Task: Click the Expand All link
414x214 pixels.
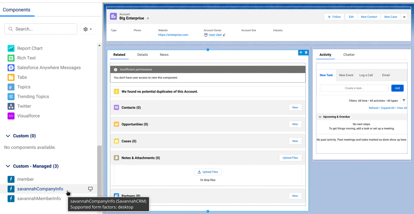Action: click(x=388, y=108)
